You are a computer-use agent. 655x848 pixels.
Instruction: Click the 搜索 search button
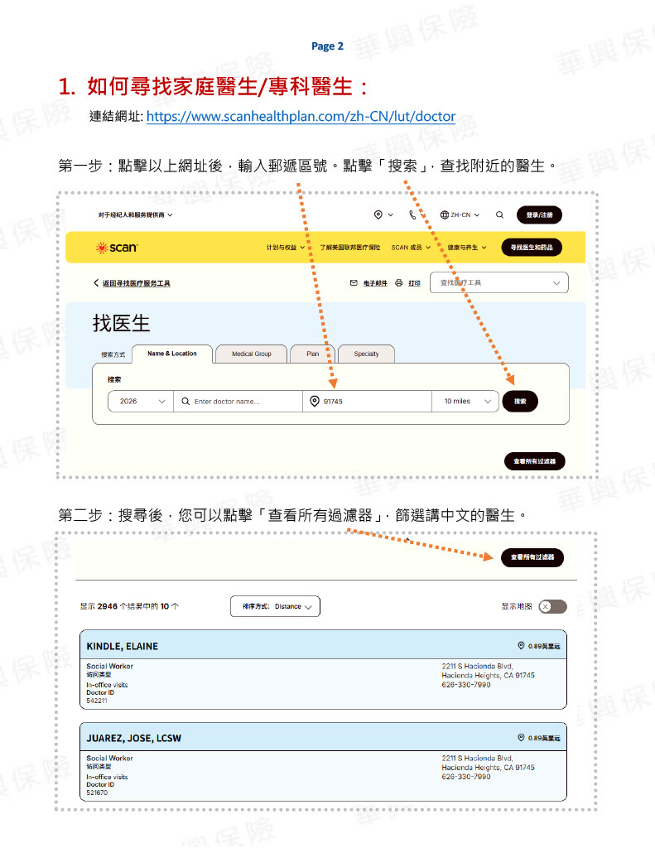(x=520, y=402)
